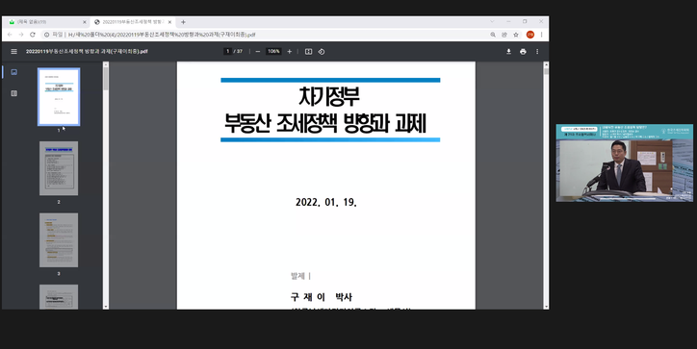Select page 3 thumbnail
This screenshot has width=697, height=349.
tap(59, 240)
